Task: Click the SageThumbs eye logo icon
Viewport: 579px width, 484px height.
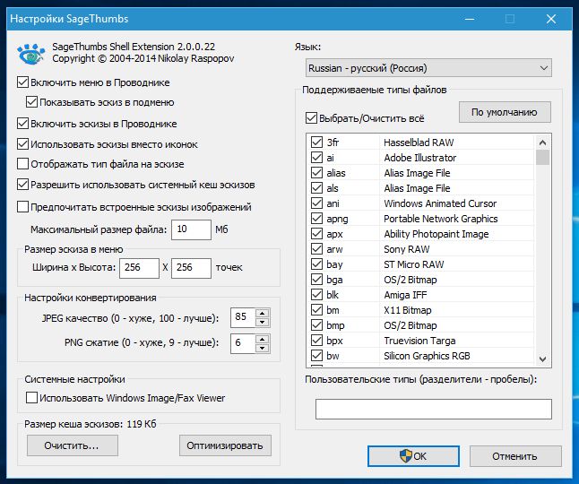Action: (30, 54)
